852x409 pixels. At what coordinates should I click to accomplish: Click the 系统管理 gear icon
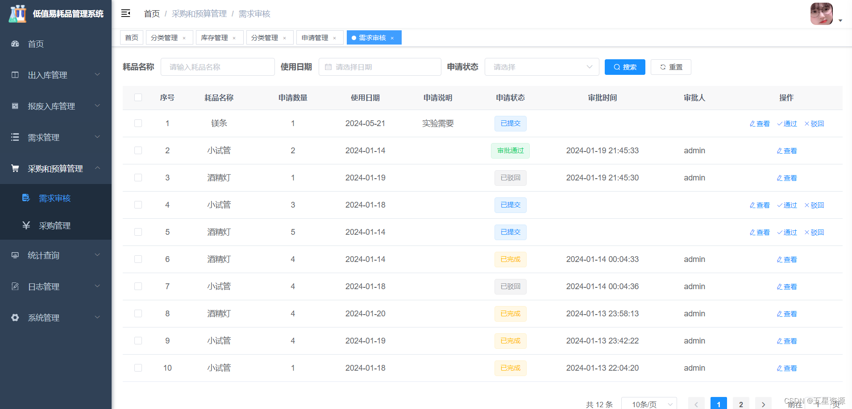pyautogui.click(x=15, y=318)
